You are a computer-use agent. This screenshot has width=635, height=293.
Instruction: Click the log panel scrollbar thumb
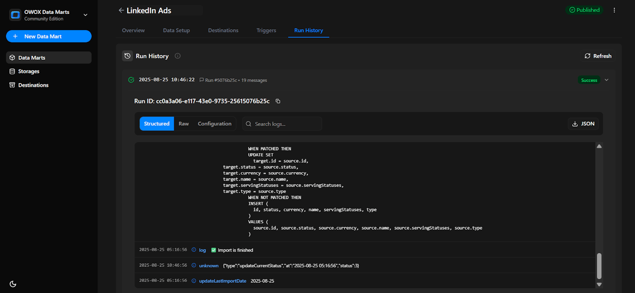click(x=599, y=266)
